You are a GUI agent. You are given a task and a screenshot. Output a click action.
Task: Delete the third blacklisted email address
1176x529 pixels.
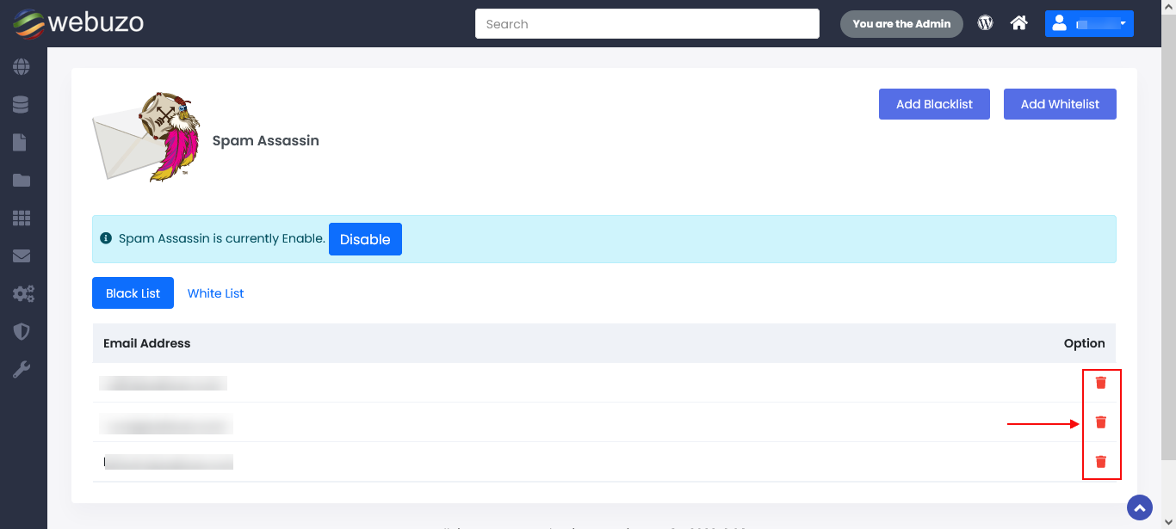1100,462
